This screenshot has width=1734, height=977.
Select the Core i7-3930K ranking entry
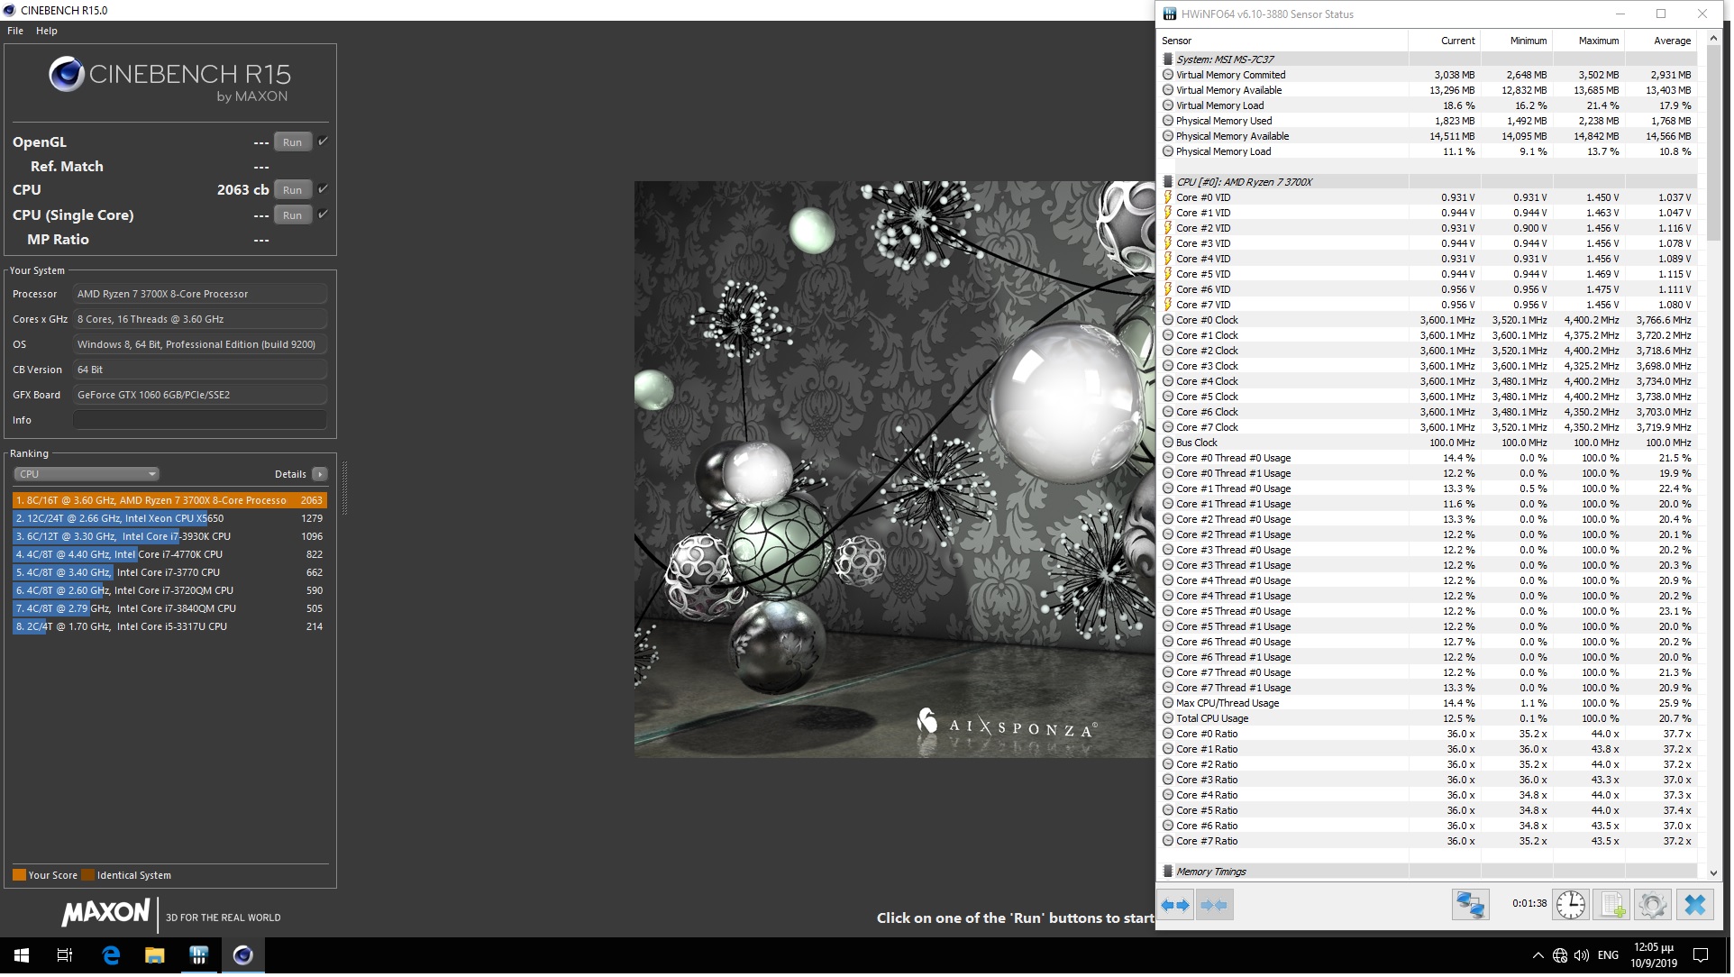pos(169,537)
